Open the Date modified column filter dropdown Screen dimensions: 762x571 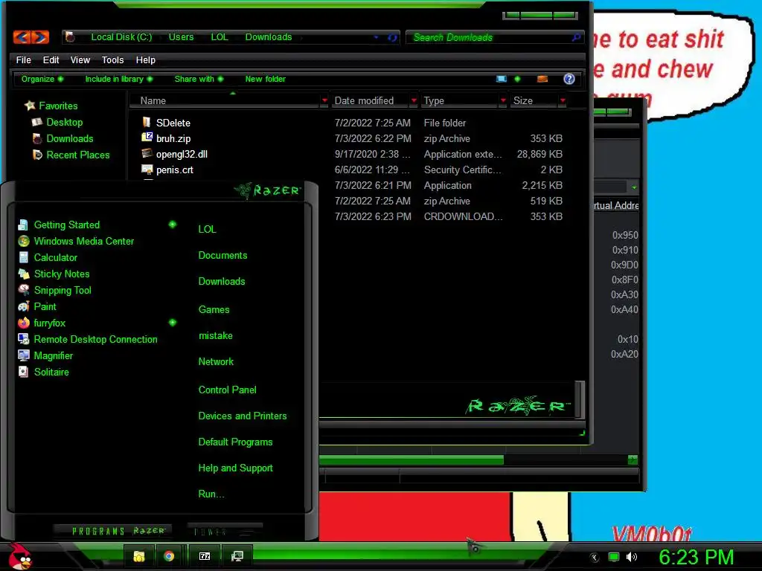click(414, 100)
